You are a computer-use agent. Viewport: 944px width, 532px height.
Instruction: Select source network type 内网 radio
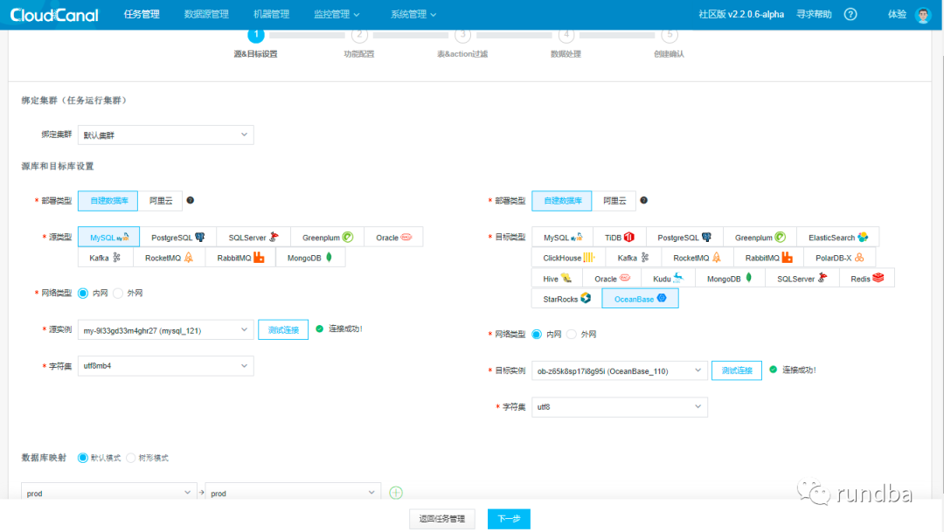point(83,294)
